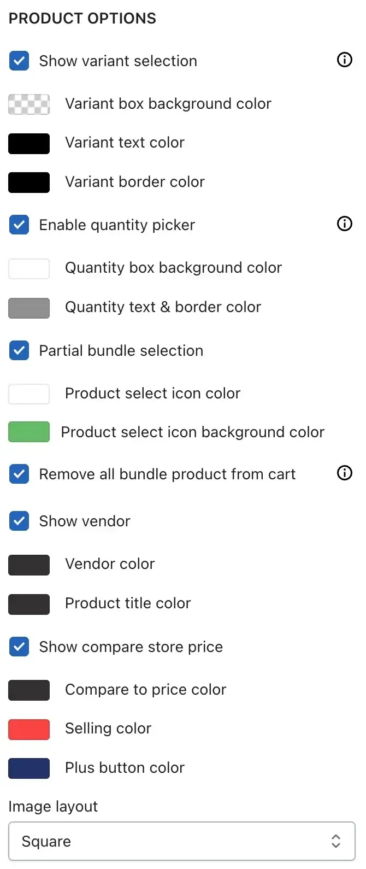Pick the Variant text color swatch

[x=29, y=143]
